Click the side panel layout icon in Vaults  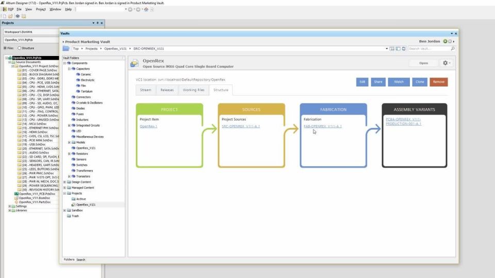398,49
